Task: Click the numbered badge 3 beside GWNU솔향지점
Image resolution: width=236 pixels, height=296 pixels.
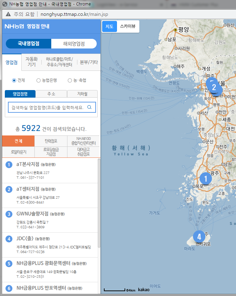Action: pyautogui.click(x=9, y=214)
